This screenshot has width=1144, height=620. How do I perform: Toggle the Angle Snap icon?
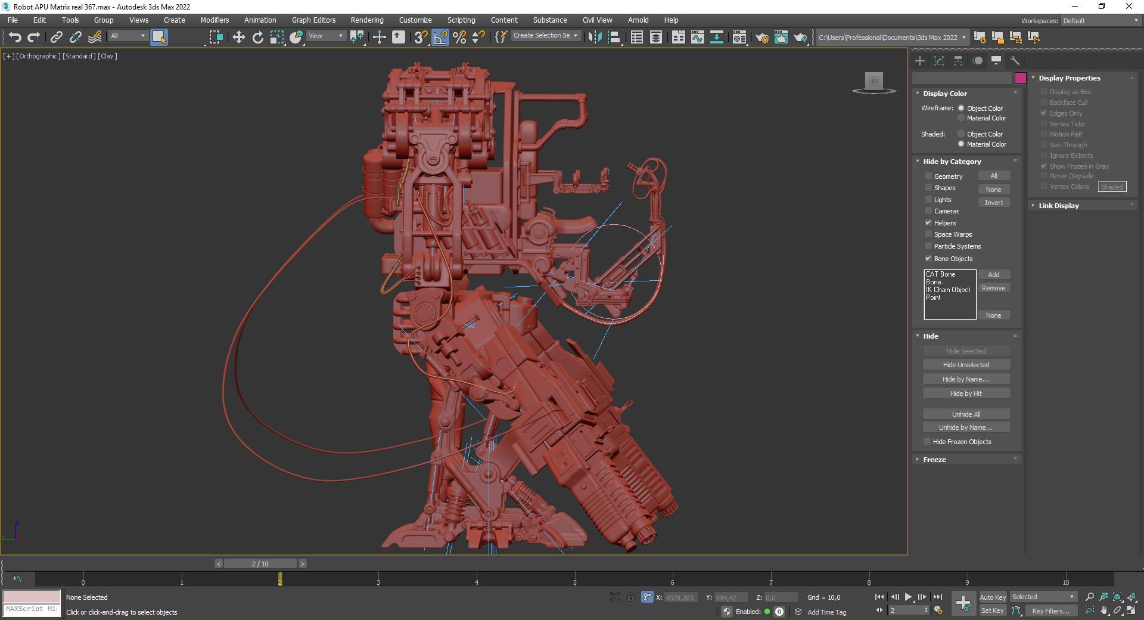point(440,38)
